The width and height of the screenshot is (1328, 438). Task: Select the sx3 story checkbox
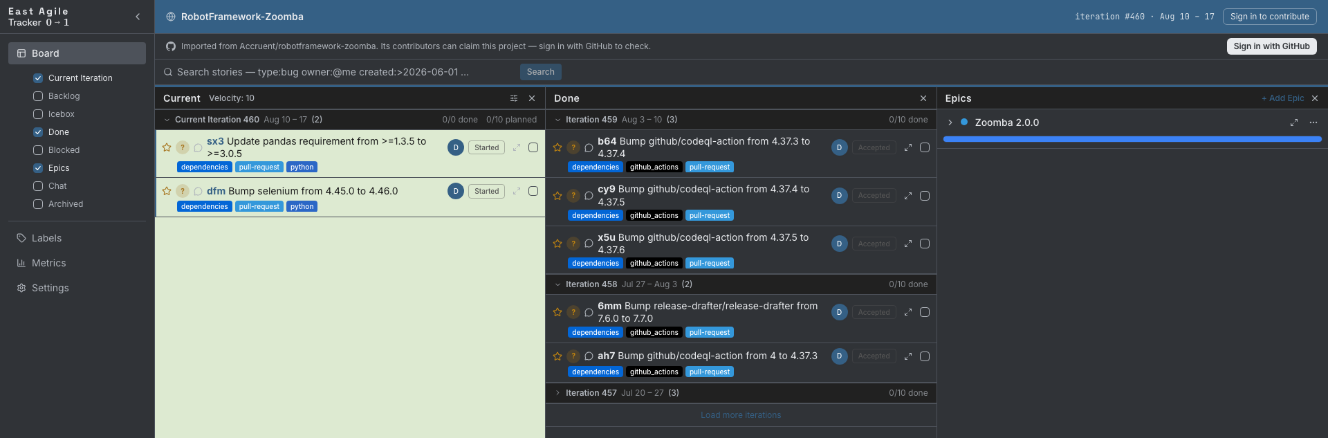[x=533, y=147]
